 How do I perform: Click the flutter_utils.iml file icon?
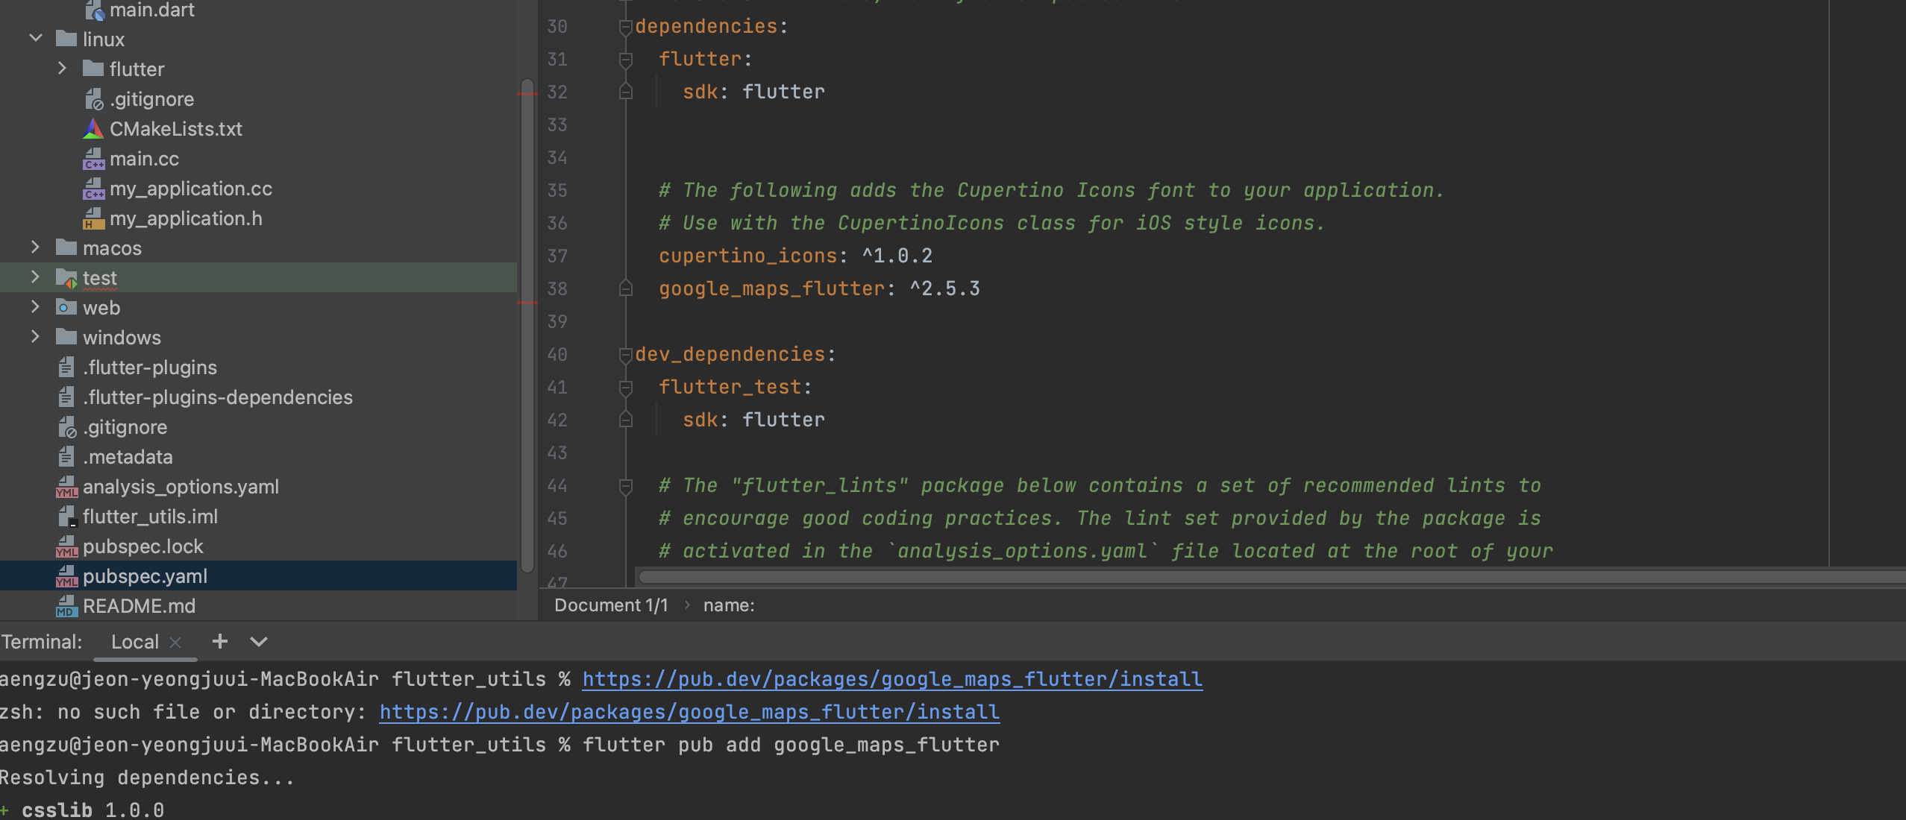click(x=67, y=516)
